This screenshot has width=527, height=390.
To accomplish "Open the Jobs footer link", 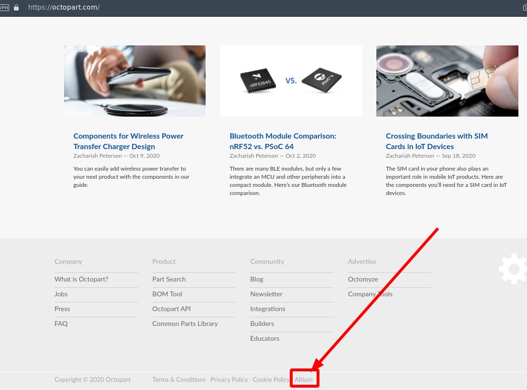I will tap(61, 294).
